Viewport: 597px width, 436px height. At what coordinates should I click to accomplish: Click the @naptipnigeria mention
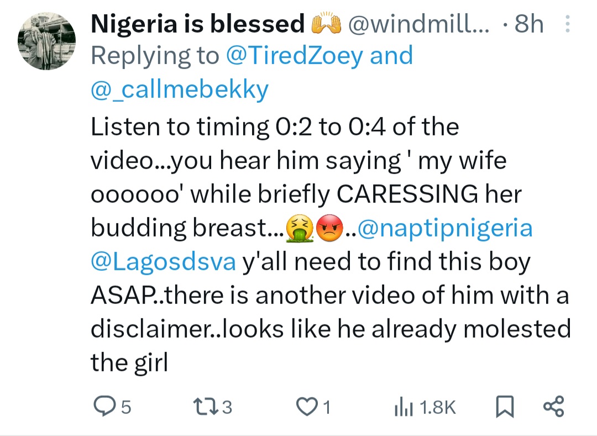pos(446,229)
